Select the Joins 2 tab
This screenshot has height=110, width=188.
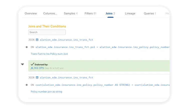click(110, 13)
